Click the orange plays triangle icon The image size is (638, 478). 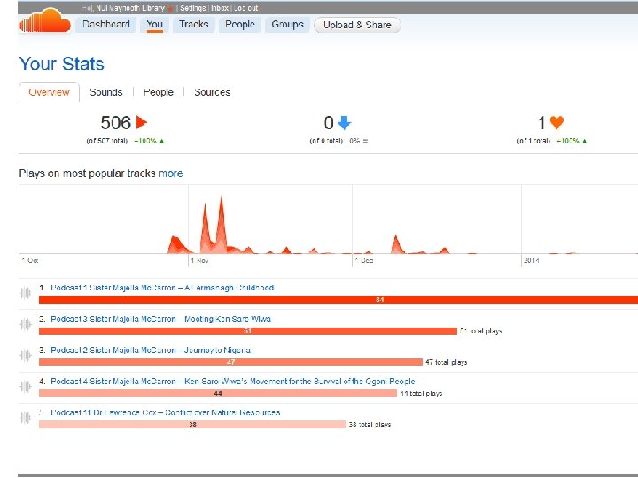(x=142, y=122)
